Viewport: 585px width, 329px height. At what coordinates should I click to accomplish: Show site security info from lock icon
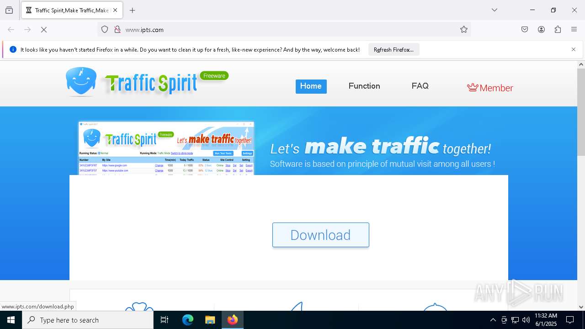tap(117, 30)
